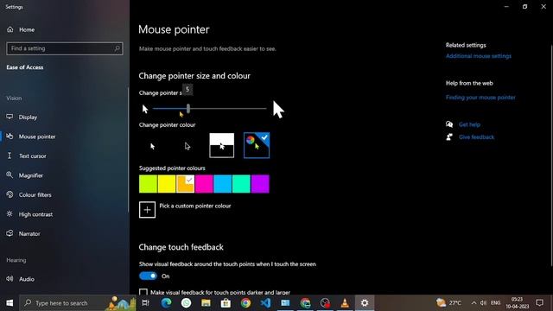Click the Narrator icon in sidebar
The image size is (553, 311).
click(10, 233)
